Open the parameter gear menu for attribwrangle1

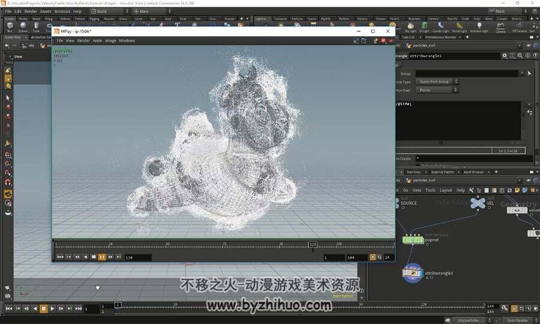[505, 55]
